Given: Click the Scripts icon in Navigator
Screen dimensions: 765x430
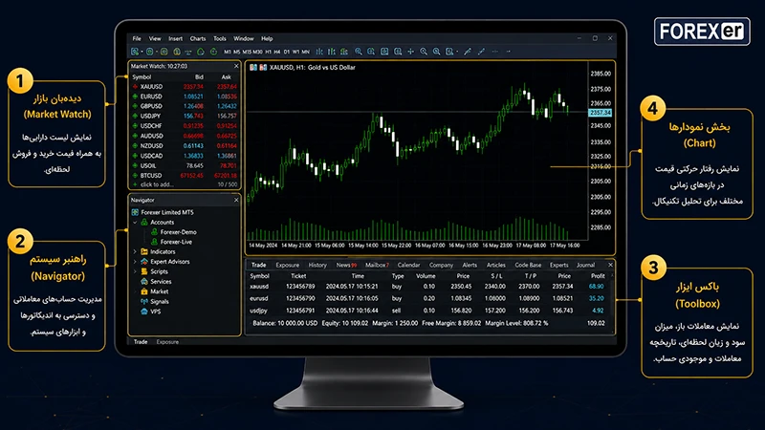Looking at the screenshot, I should click(144, 271).
